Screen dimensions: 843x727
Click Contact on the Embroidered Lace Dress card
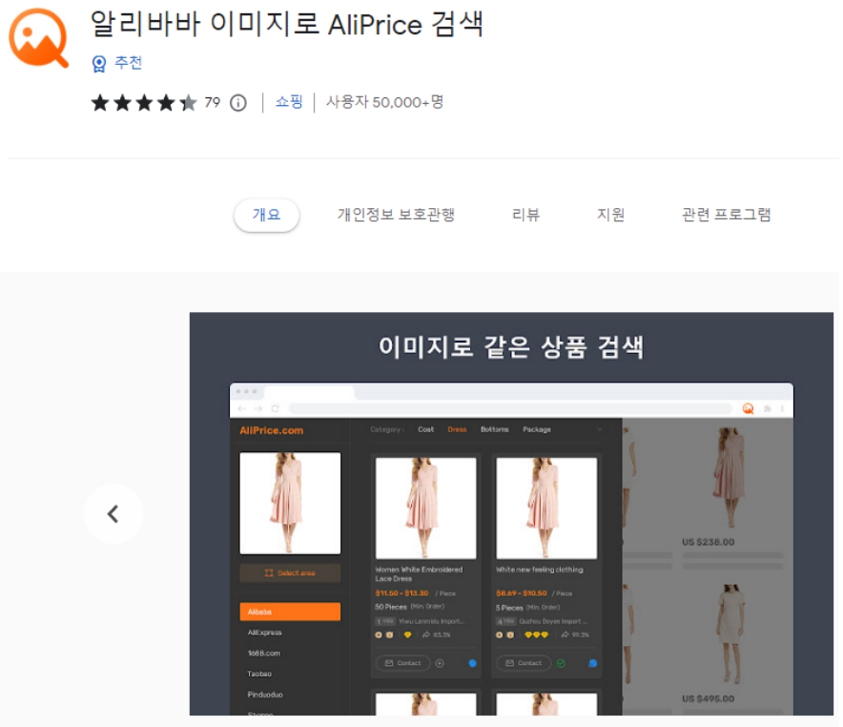(x=403, y=663)
